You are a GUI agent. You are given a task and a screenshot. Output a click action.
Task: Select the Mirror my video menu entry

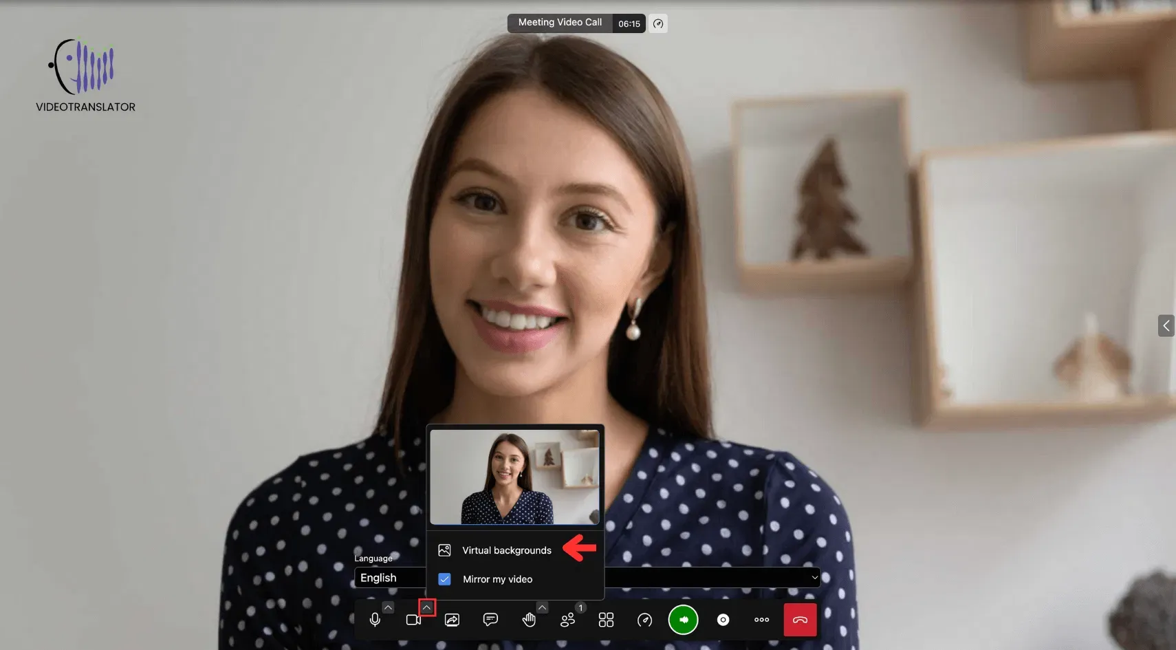click(x=497, y=579)
